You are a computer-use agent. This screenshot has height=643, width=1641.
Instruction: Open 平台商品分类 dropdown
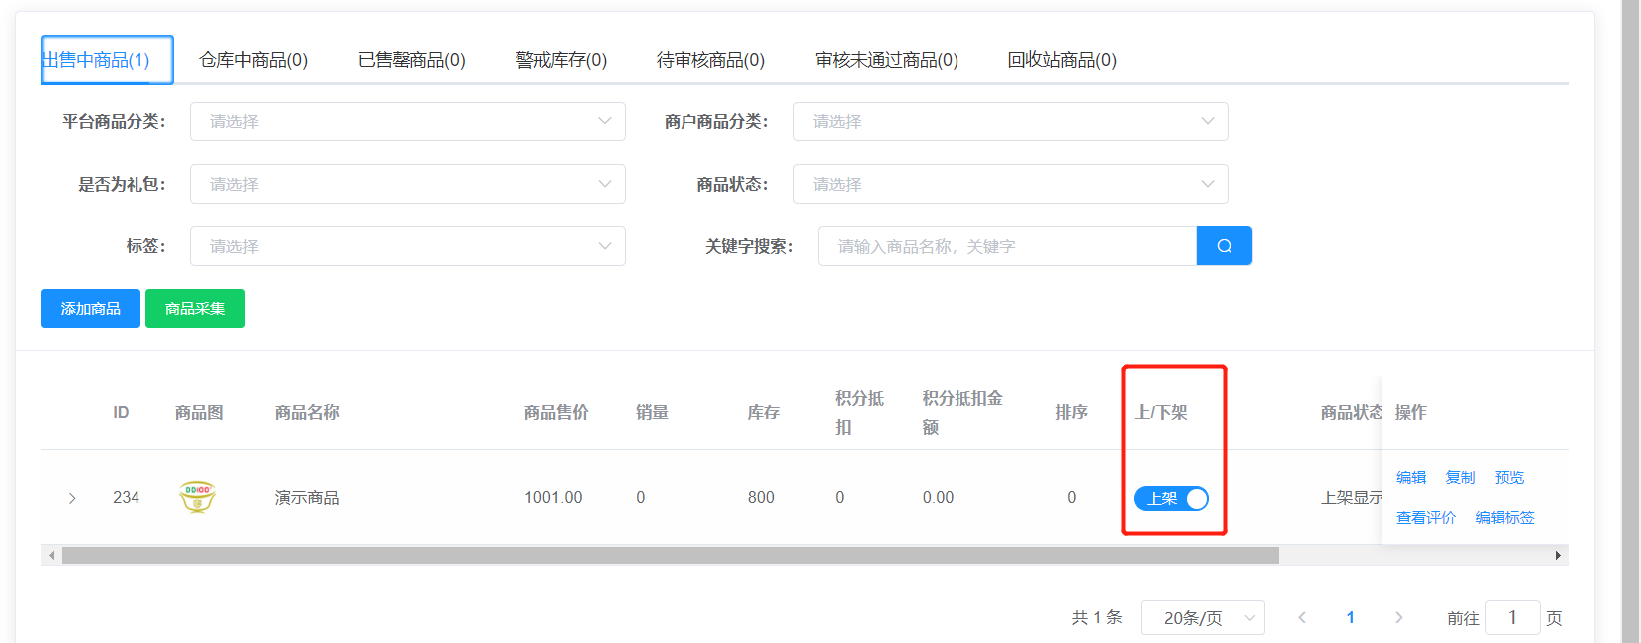[x=408, y=121]
